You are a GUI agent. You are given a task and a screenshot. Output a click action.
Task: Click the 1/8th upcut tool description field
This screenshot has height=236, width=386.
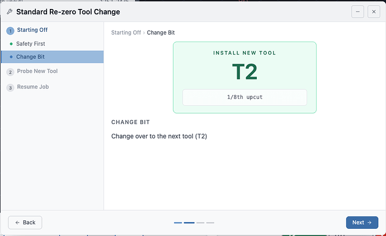click(x=244, y=97)
